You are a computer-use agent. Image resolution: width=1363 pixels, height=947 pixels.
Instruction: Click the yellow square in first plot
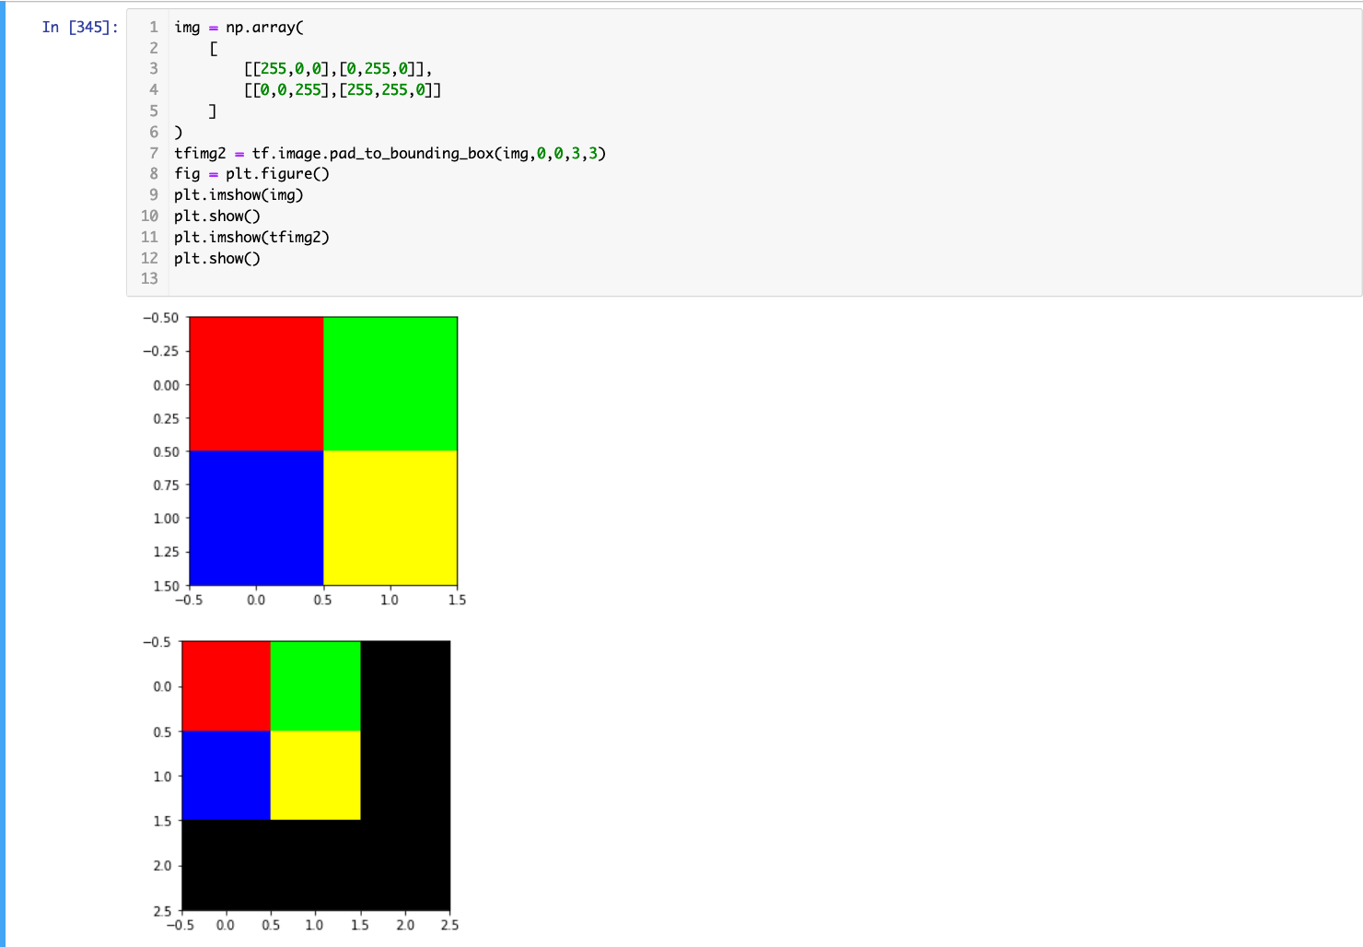click(390, 518)
